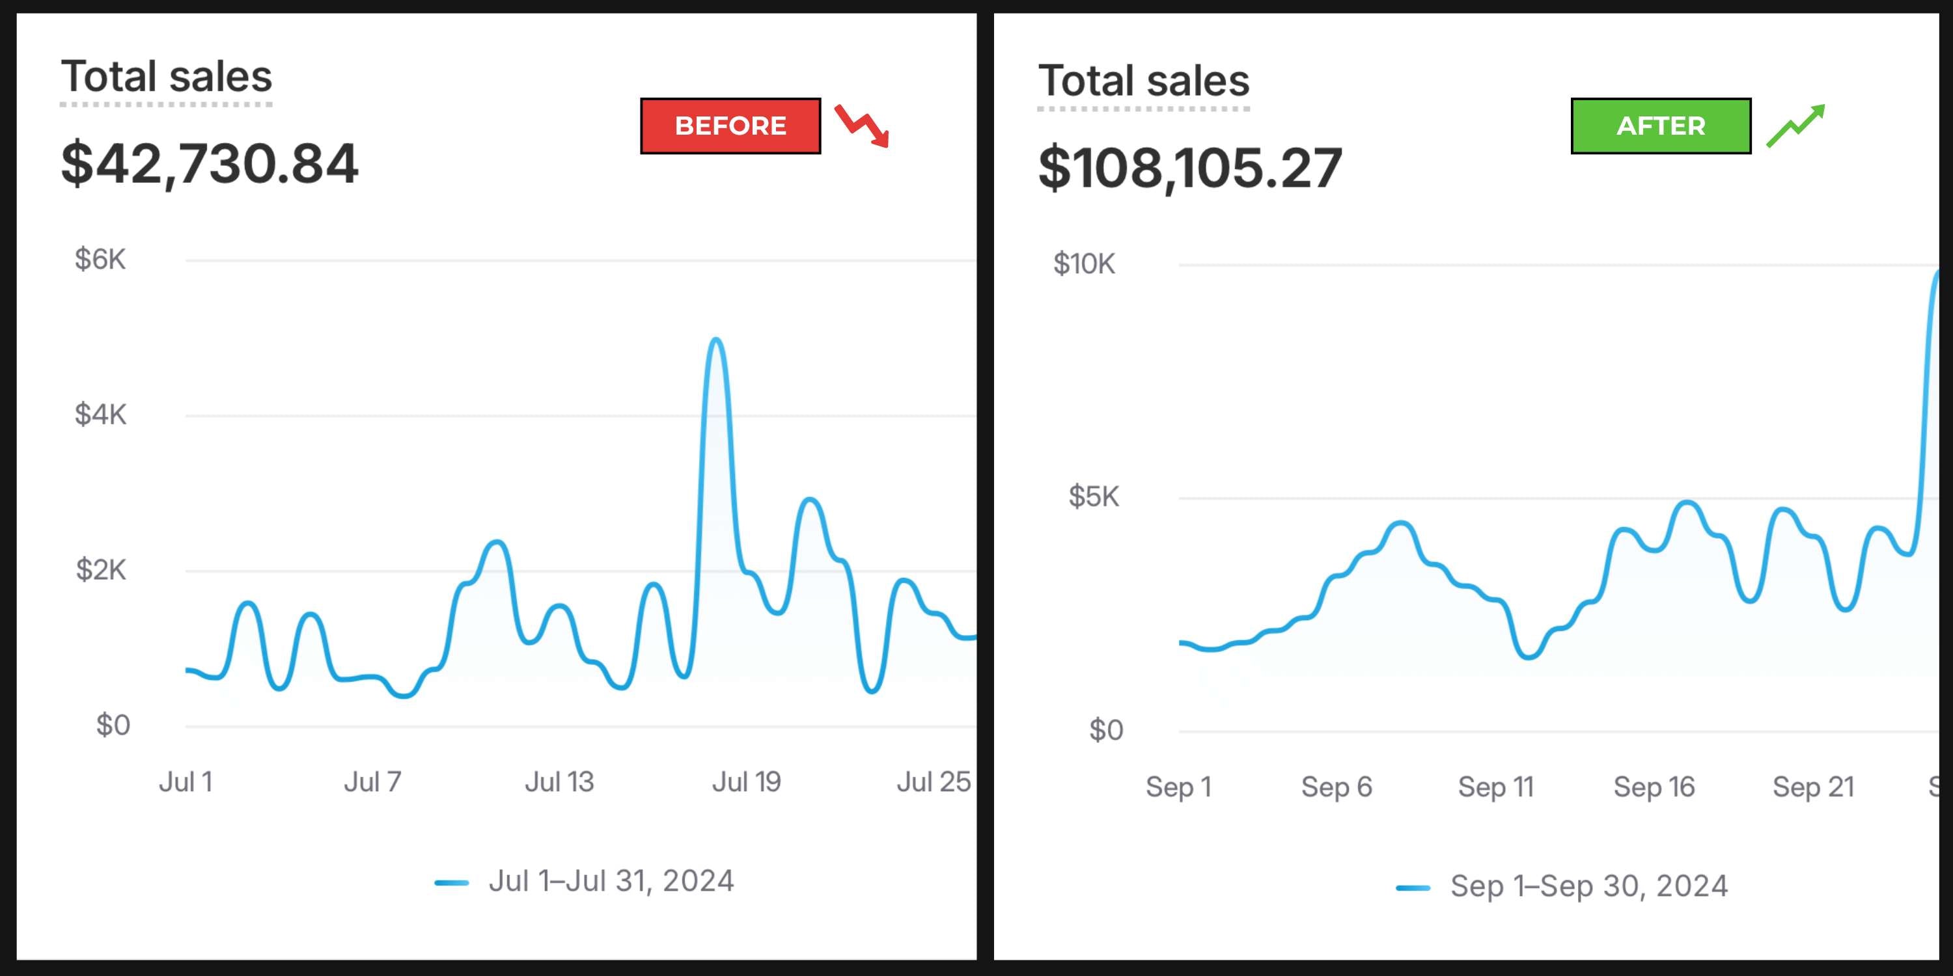Click the right Total sales heading
The height and width of the screenshot is (976, 1953).
click(x=1143, y=81)
